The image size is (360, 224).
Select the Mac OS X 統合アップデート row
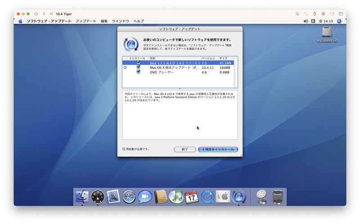pos(178,67)
